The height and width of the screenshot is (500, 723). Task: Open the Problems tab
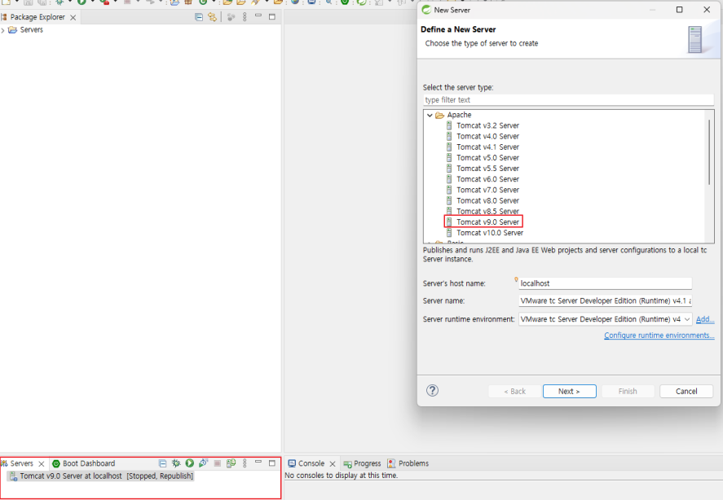click(x=408, y=463)
